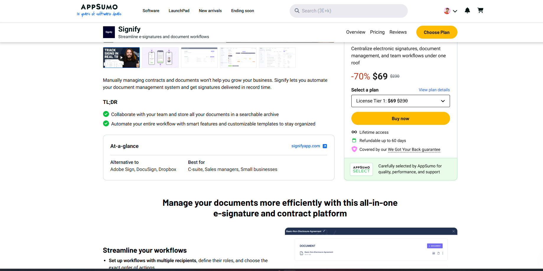Open the three-dot menu on Basic-Non-Disclosure-Agreement
Image resolution: width=543 pixels, height=271 pixels.
coord(443,253)
